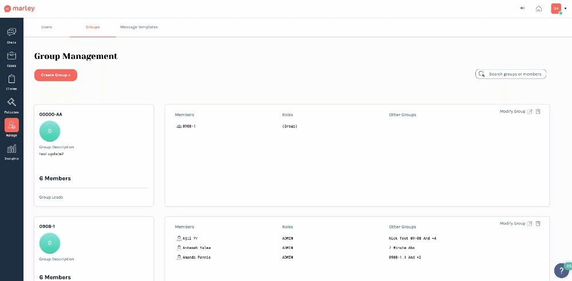
Task: Click the 00000-AA group avatar circle
Action: pos(50,131)
